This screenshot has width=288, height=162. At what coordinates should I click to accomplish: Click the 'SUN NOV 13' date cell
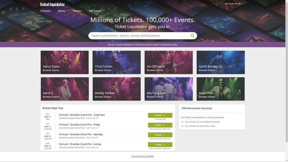click(48, 146)
